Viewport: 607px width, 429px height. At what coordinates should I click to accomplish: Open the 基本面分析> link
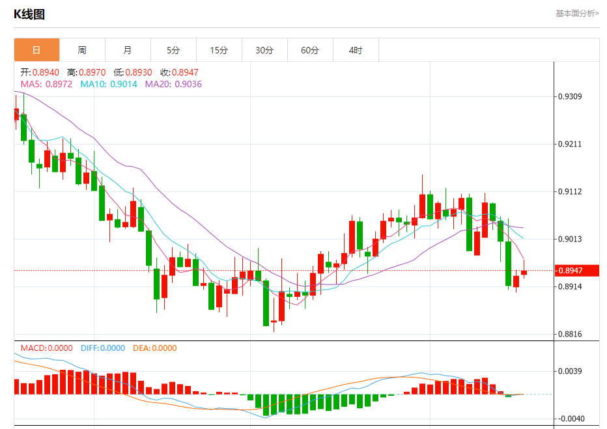click(577, 14)
